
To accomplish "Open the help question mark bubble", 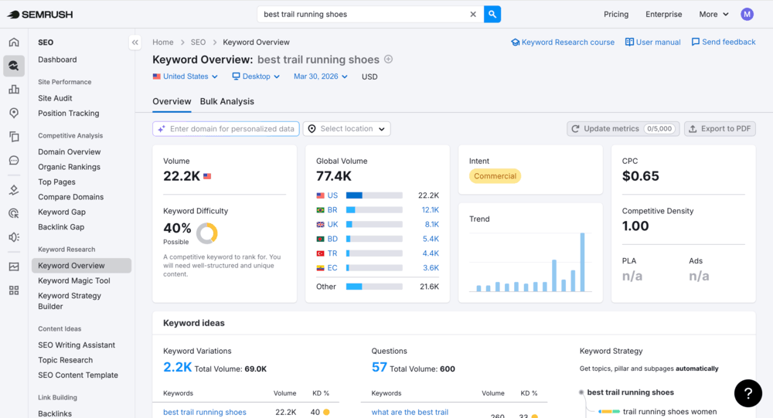I will [x=747, y=393].
